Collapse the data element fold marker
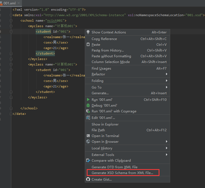Screen dimensions: 205x188 click(x=11, y=15)
